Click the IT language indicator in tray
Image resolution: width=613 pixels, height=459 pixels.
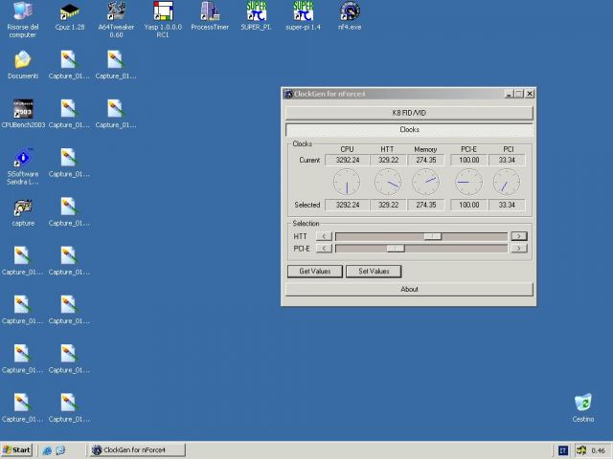pyautogui.click(x=563, y=450)
